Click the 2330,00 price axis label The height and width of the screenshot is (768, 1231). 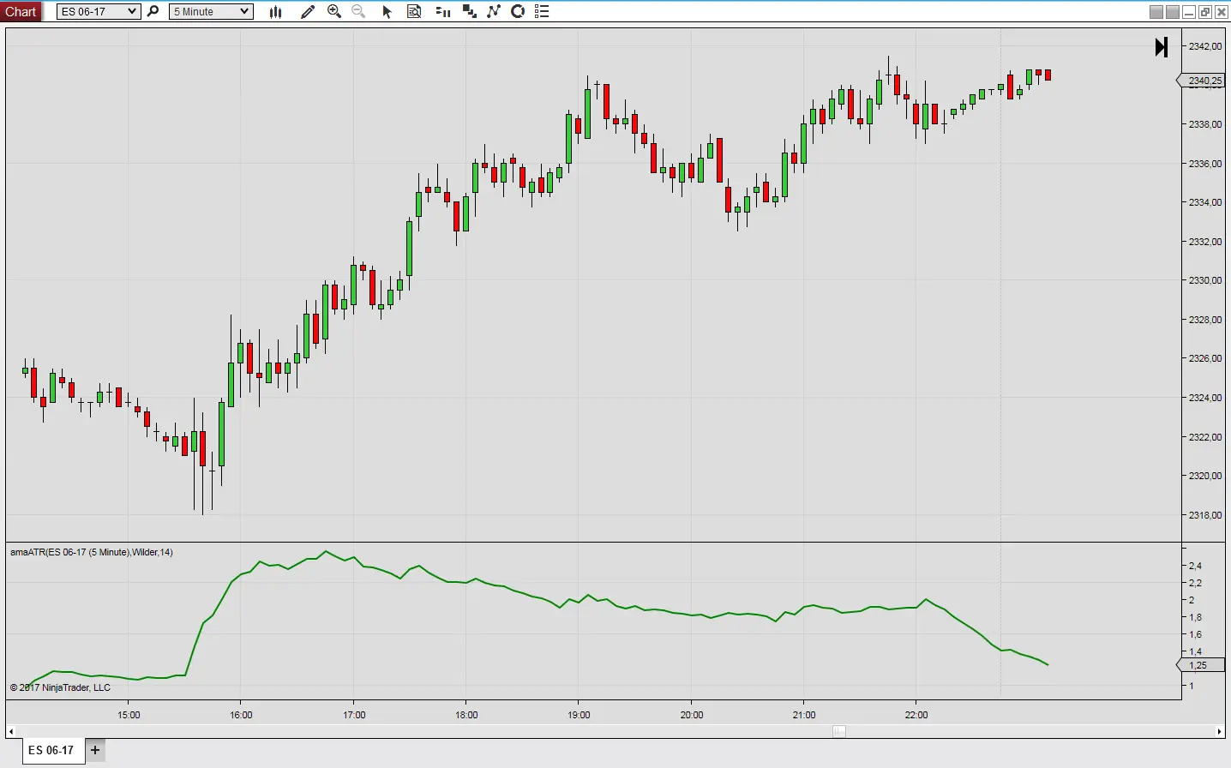tap(1205, 280)
